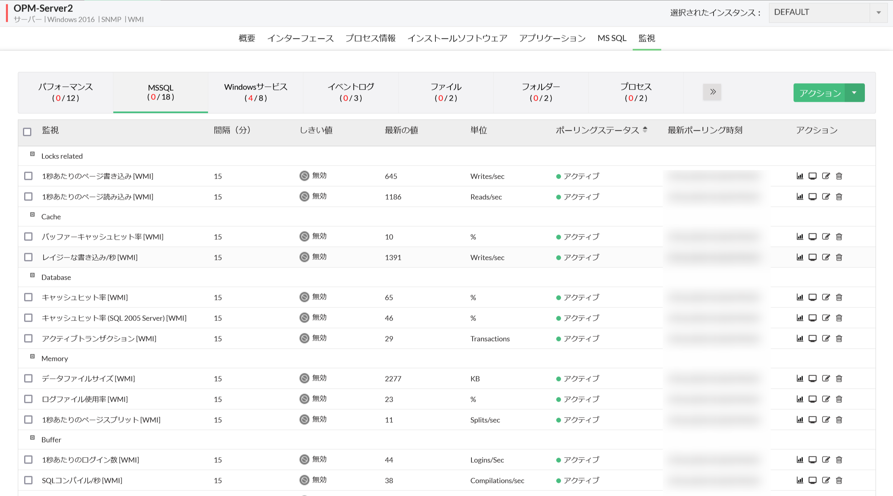
Task: Click the green アクション button
Action: tap(819, 93)
